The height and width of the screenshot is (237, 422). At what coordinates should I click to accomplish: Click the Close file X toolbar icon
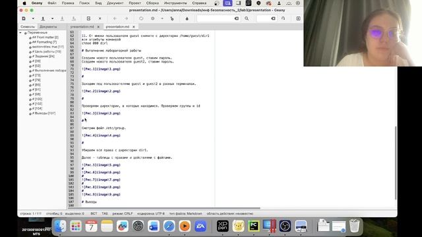point(100,18)
